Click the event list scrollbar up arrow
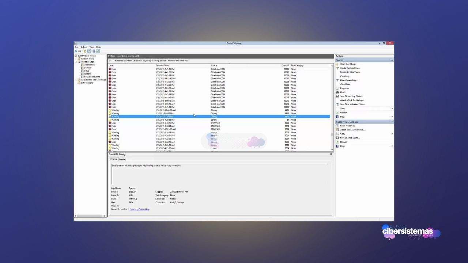Viewport: 468px width, 263px height. [x=332, y=65]
